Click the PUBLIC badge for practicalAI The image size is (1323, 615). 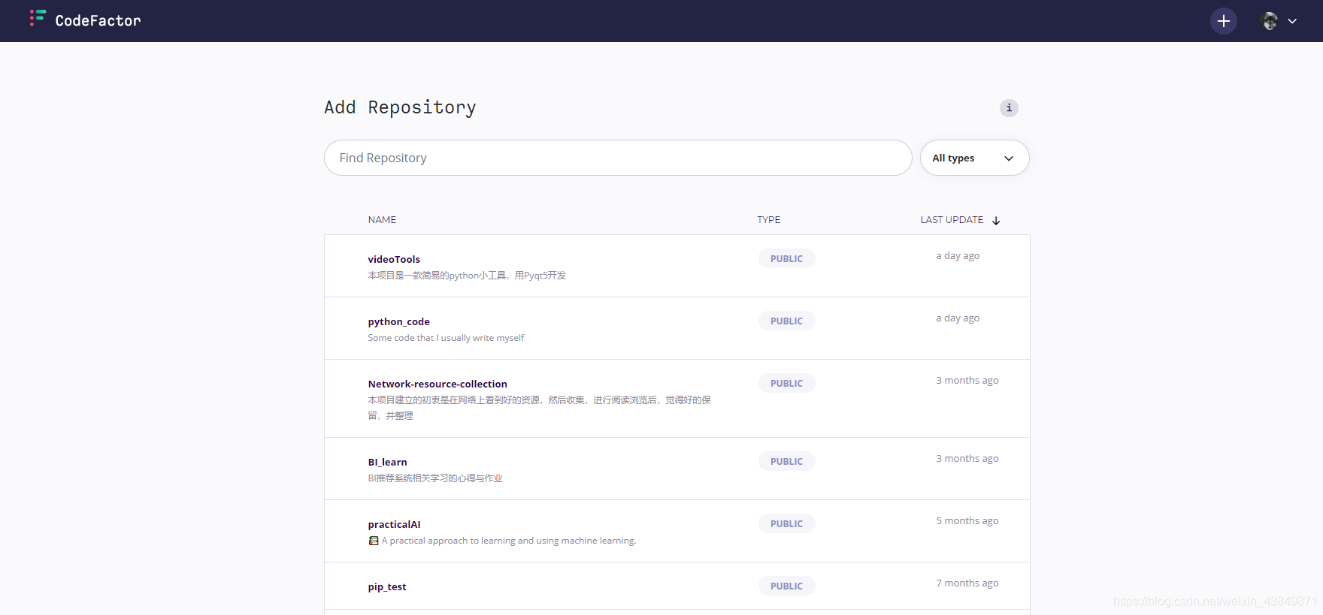pyautogui.click(x=786, y=523)
